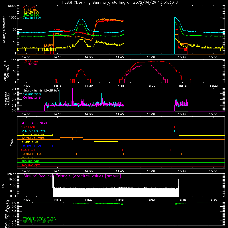Click the vertical Flags axis label

click(x=12, y=142)
